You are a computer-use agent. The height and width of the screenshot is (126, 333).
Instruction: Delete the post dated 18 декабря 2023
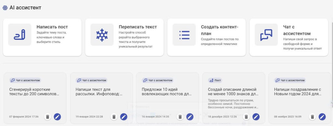(x=246, y=117)
